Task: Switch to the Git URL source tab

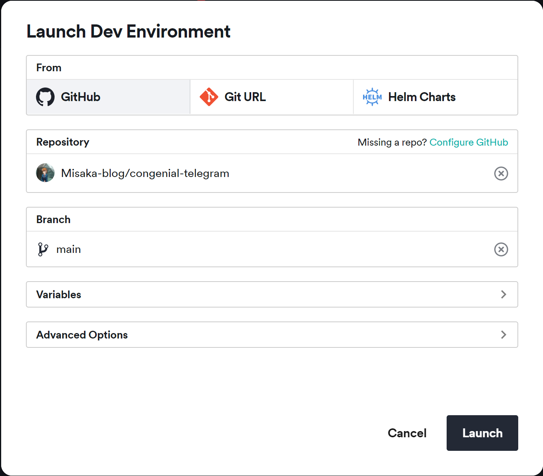Action: point(271,97)
